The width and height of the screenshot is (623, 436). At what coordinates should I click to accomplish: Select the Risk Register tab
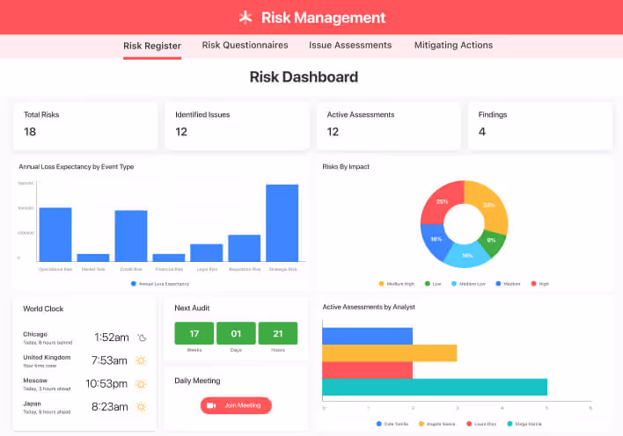[152, 46]
